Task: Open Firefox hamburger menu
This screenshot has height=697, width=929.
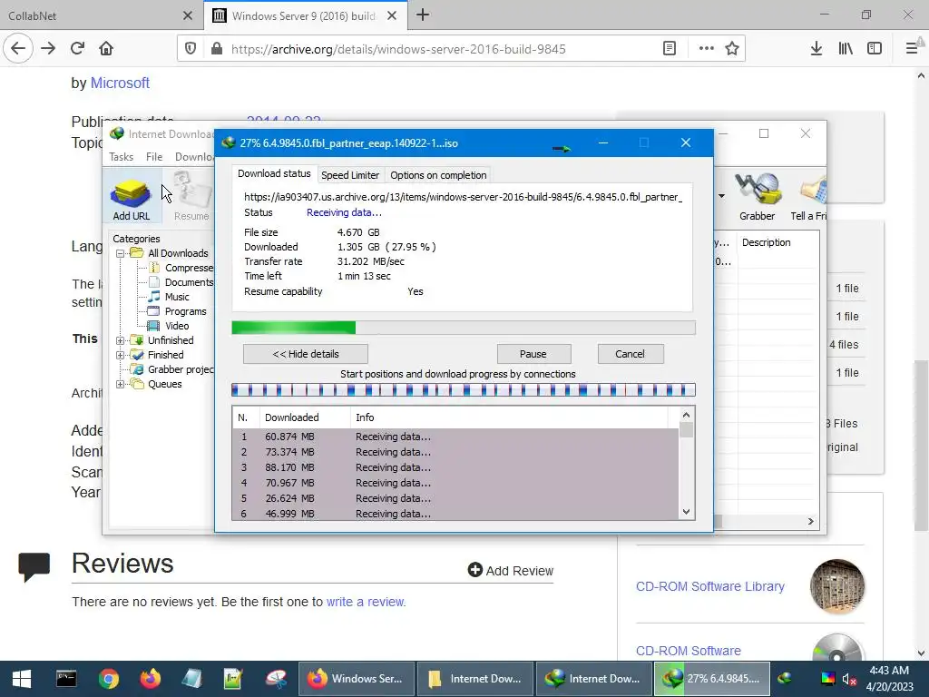Action: click(912, 49)
